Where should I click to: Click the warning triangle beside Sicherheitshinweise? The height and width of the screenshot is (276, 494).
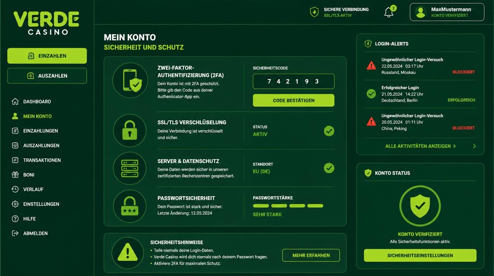[x=127, y=253]
